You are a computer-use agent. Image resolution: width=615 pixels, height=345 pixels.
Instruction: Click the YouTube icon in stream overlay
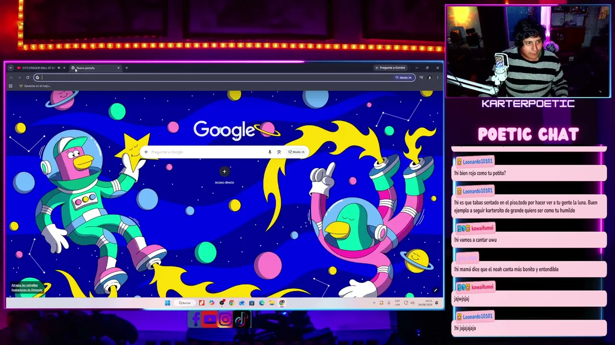(x=210, y=319)
